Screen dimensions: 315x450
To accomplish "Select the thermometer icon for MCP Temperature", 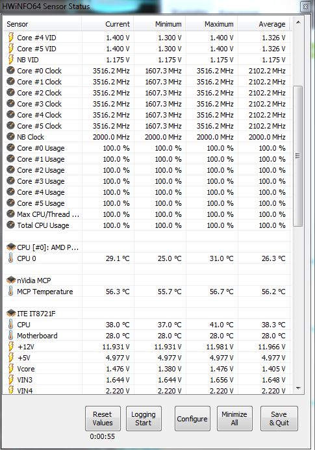I will pyautogui.click(x=10, y=291).
